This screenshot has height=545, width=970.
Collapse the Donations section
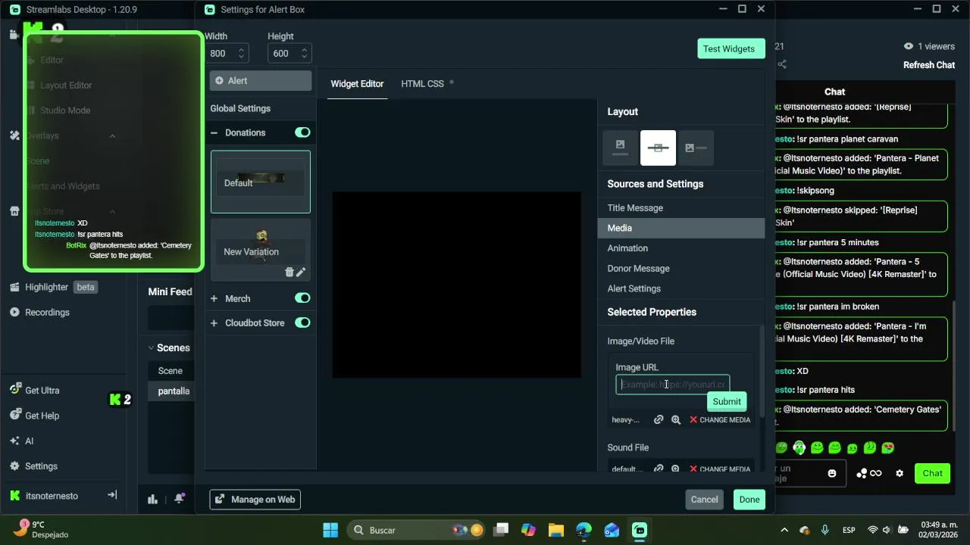[x=214, y=132]
